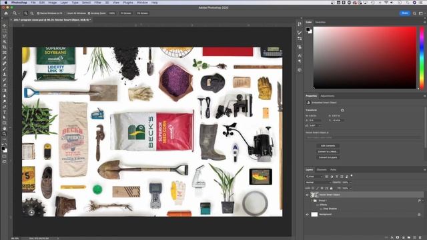Choose Zoom In mode in options bar

pos(25,13)
